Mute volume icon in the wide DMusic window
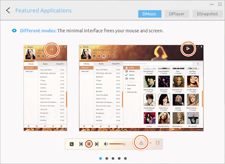Screen dimensions: 225x164 (113, 56)
